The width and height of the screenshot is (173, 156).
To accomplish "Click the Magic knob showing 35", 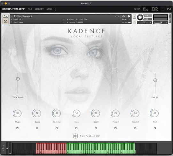I will (x=18, y=113).
